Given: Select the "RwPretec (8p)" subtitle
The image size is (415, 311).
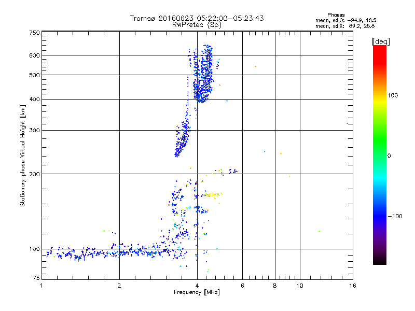Looking at the screenshot, I should 197,25.
